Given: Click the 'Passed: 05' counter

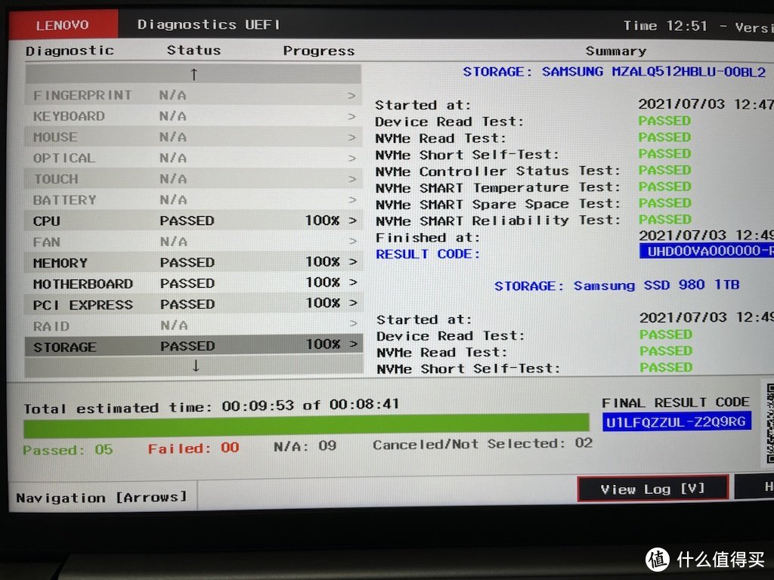Looking at the screenshot, I should [x=68, y=450].
